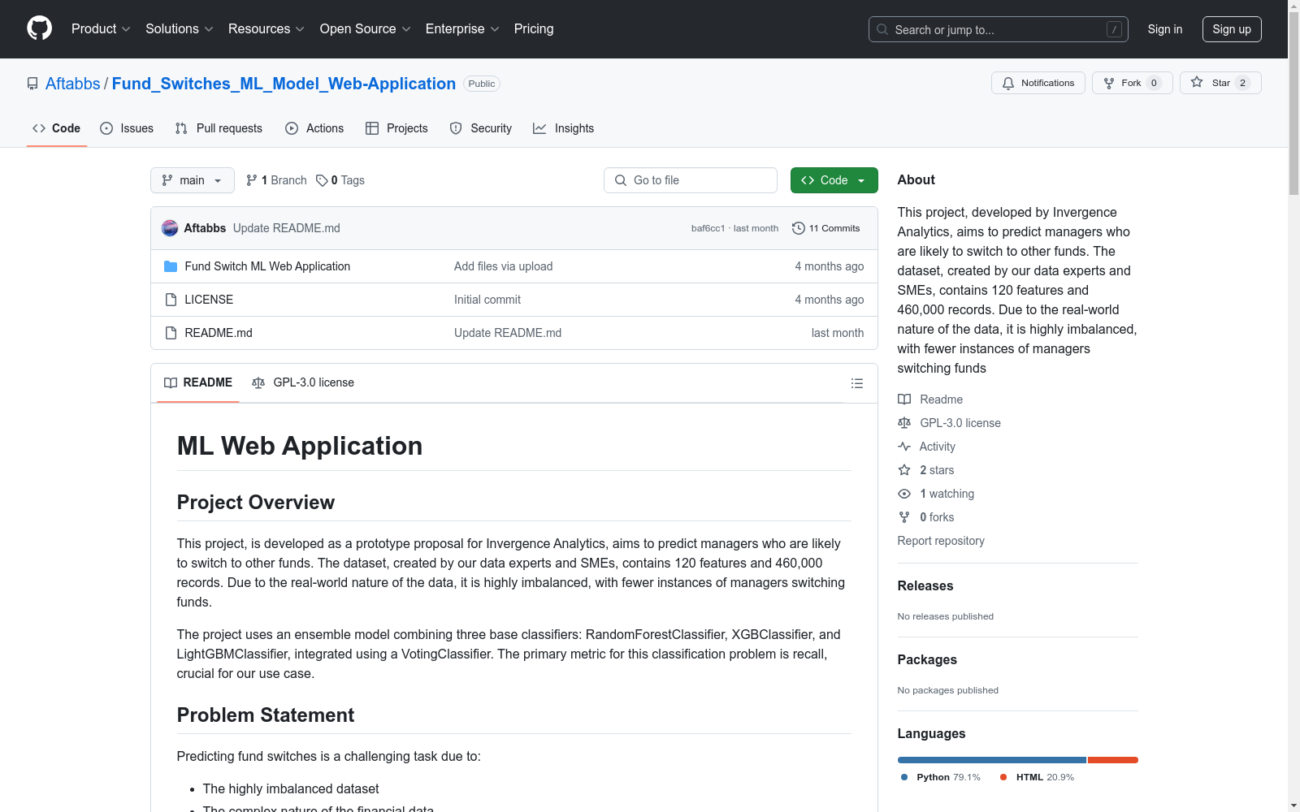
Task: Click the HTML language bar segment
Action: click(x=1113, y=760)
